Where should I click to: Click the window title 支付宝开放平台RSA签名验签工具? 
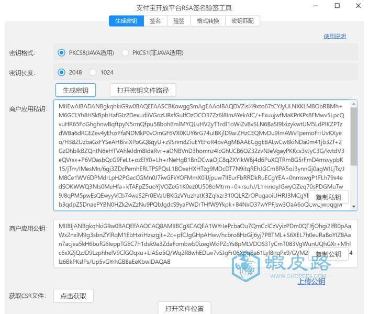pyautogui.click(x=184, y=8)
